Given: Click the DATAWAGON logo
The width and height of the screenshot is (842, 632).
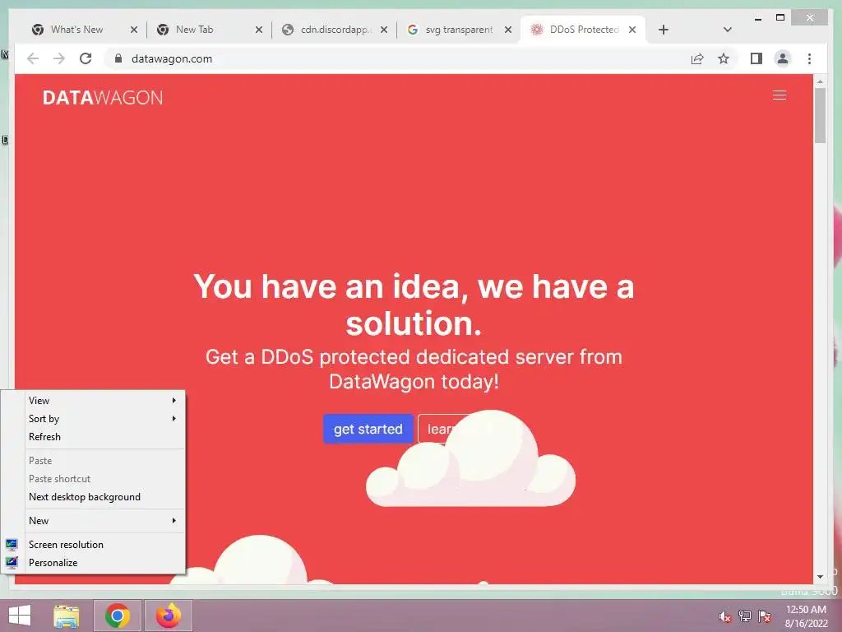Looking at the screenshot, I should pyautogui.click(x=103, y=97).
